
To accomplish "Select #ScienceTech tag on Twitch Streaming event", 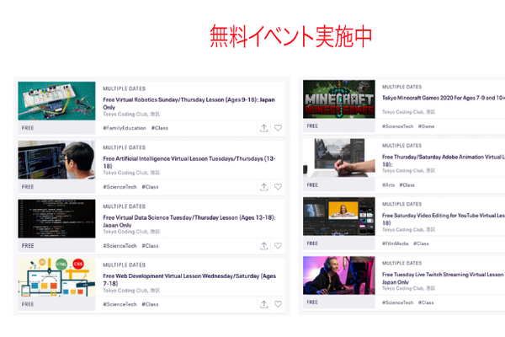I will click(398, 302).
